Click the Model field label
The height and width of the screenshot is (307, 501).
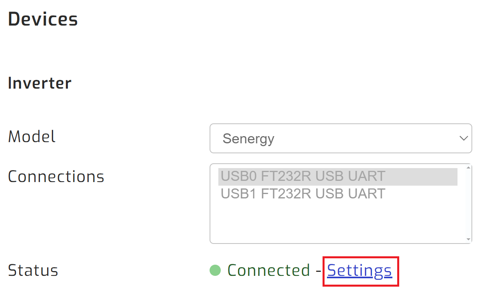[32, 137]
